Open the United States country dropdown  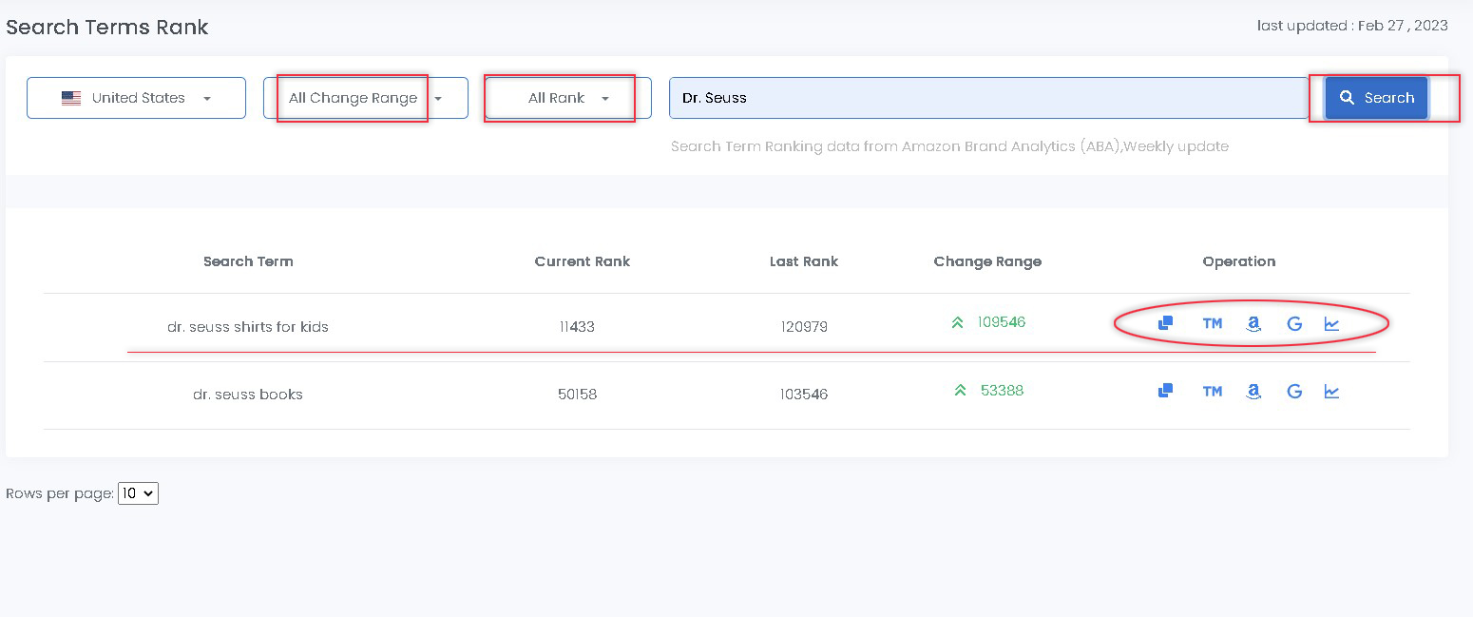click(x=136, y=98)
